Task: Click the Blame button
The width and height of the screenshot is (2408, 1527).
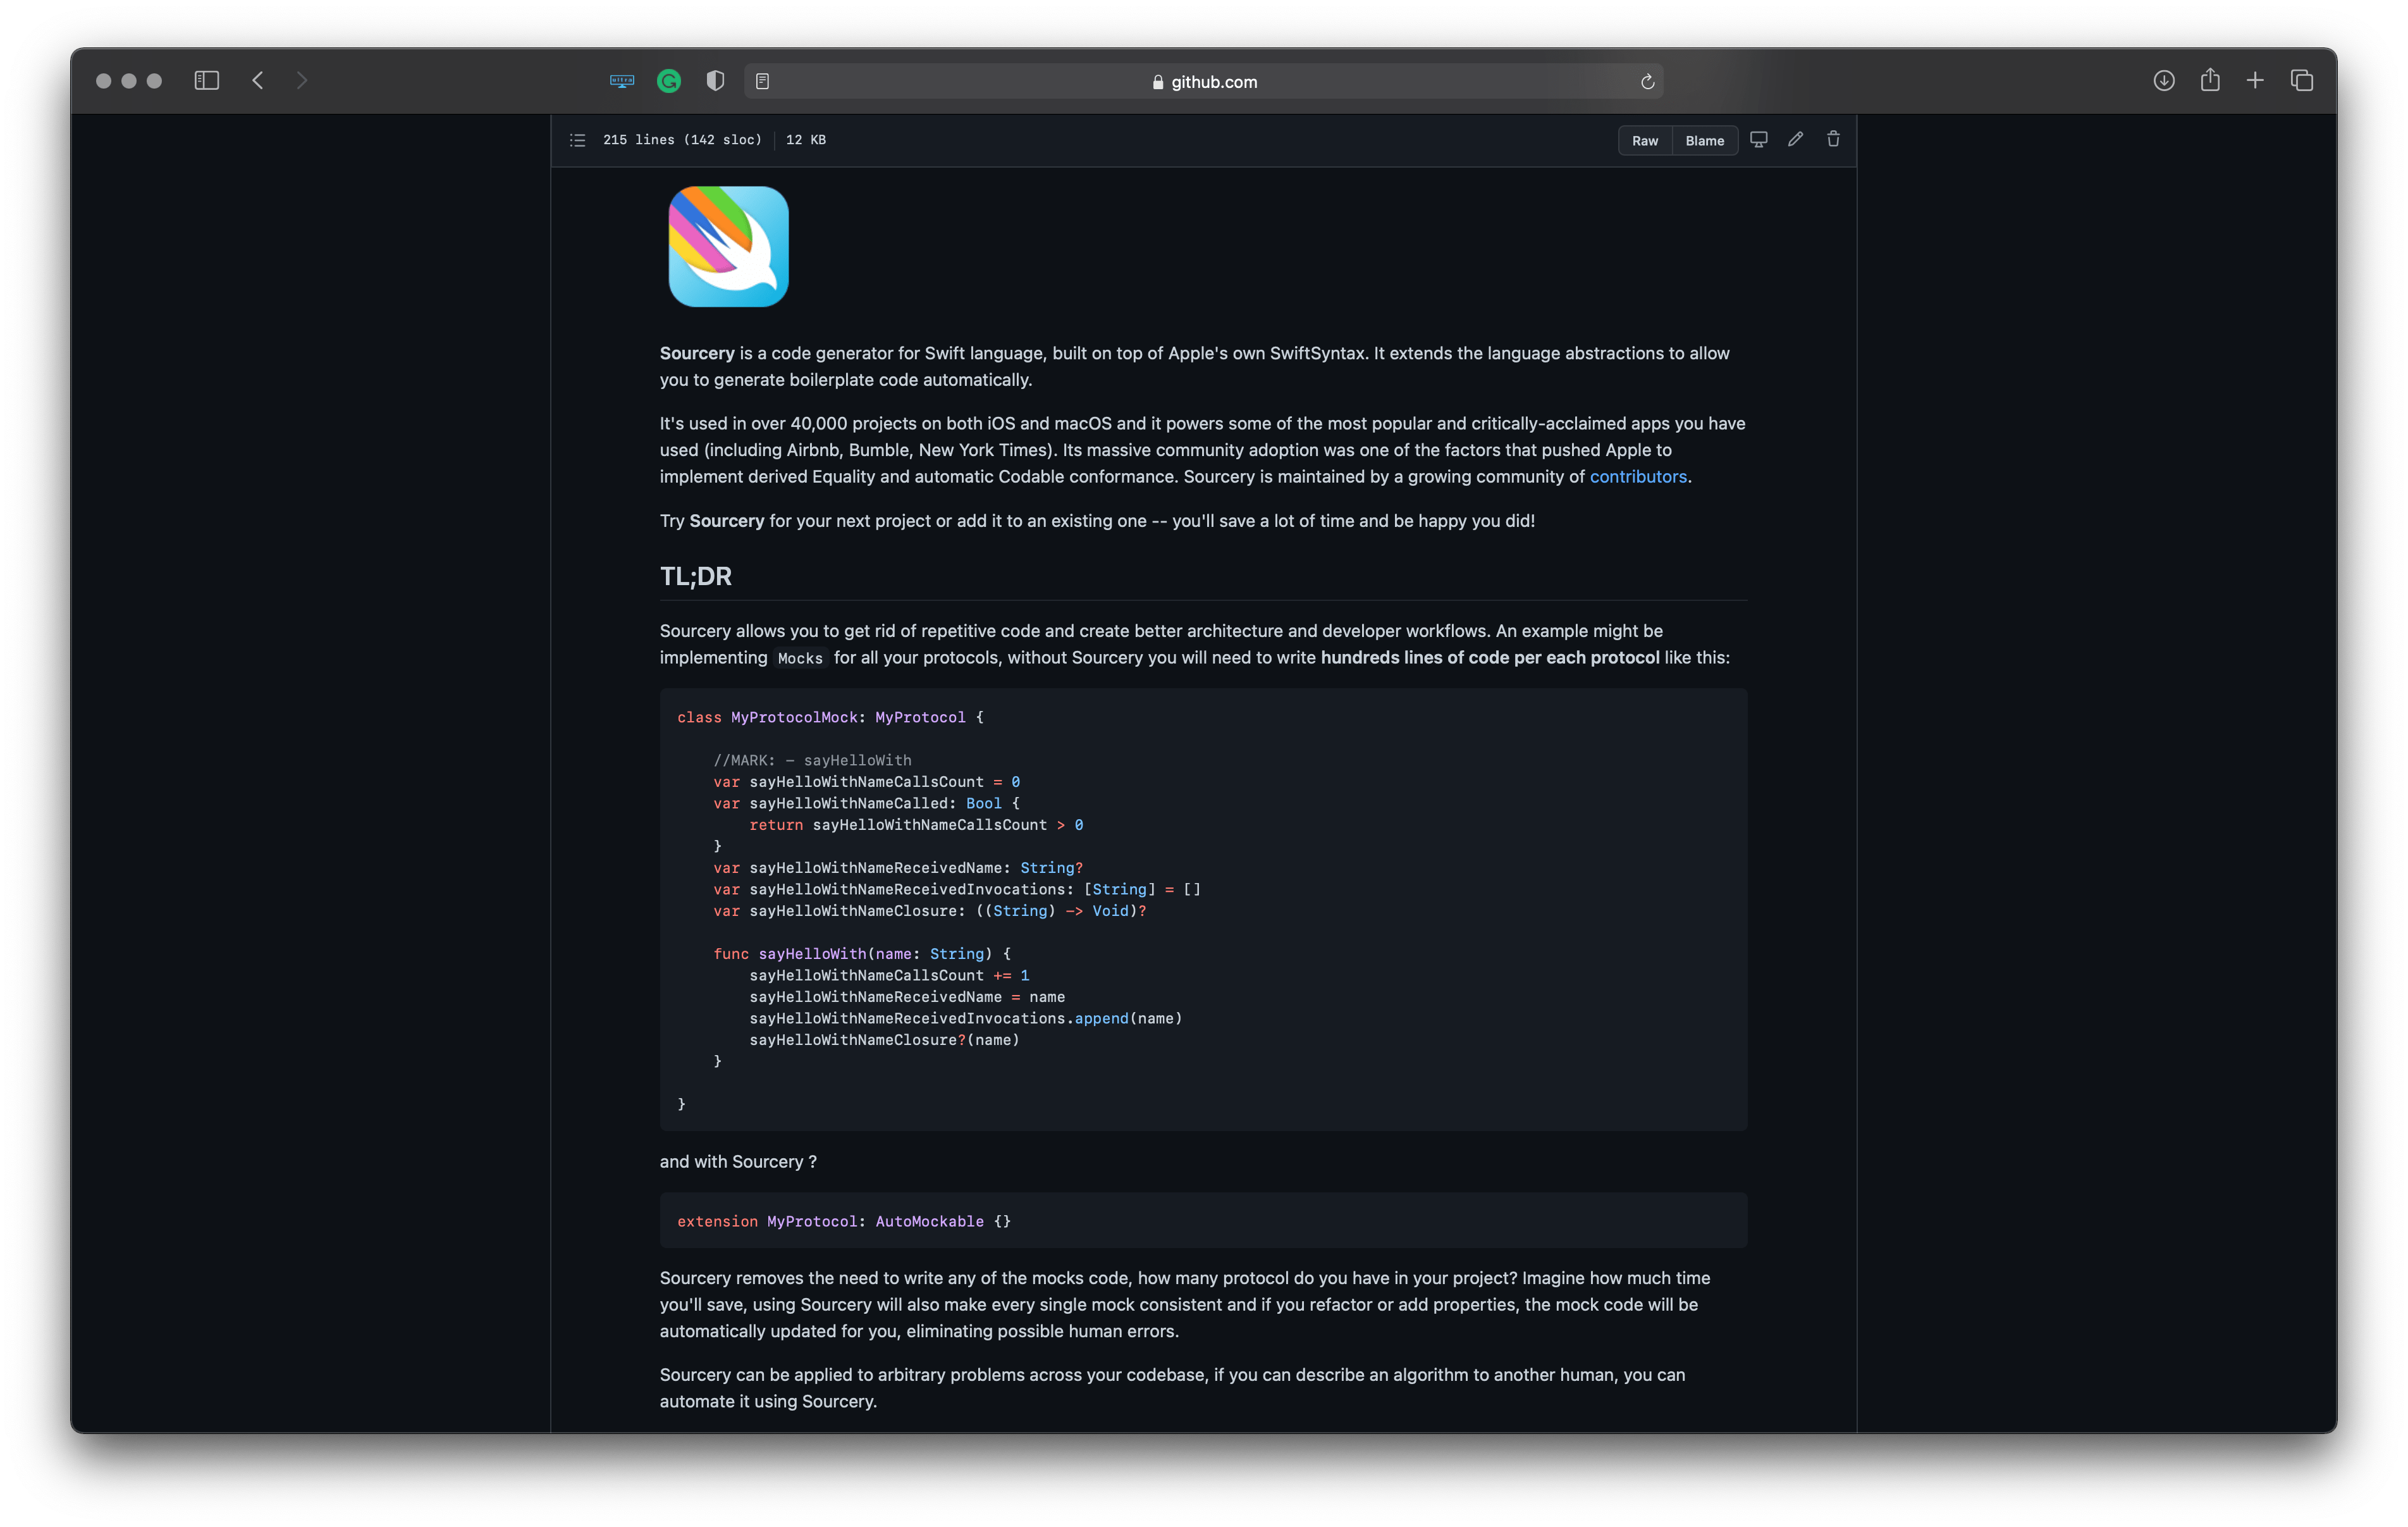Action: pyautogui.click(x=1705, y=141)
